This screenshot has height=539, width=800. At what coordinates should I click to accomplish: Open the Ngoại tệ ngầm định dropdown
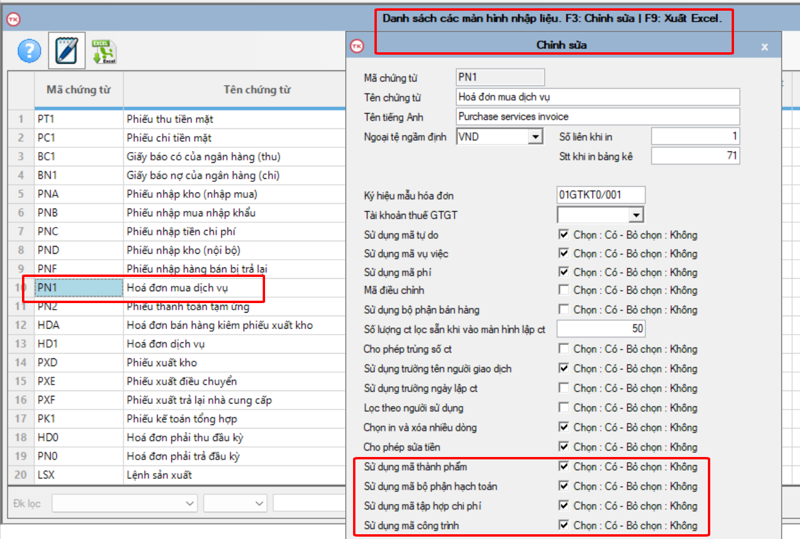[x=536, y=137]
